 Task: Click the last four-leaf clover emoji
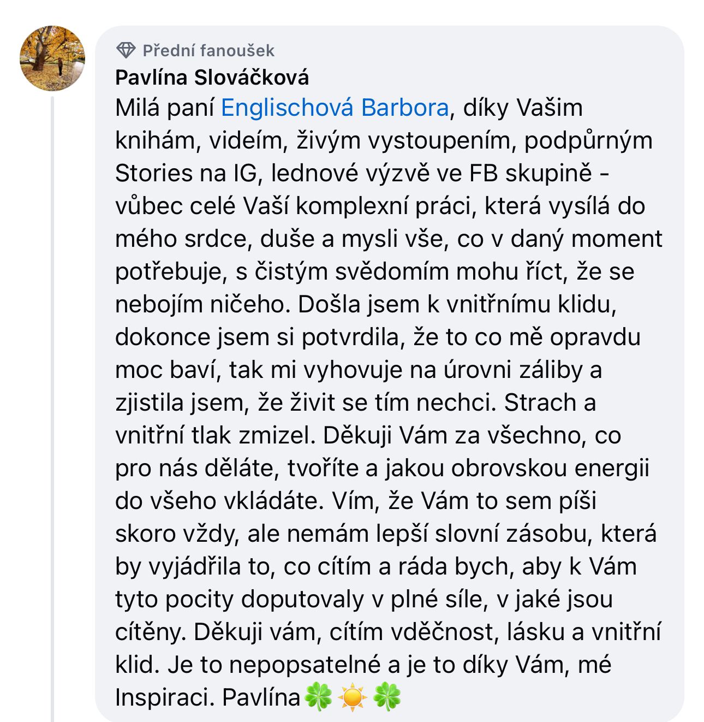pyautogui.click(x=387, y=697)
